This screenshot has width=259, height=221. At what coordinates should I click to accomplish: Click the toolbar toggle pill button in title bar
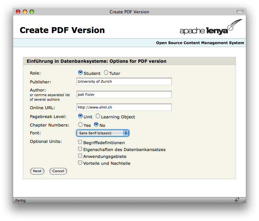pos(240,12)
